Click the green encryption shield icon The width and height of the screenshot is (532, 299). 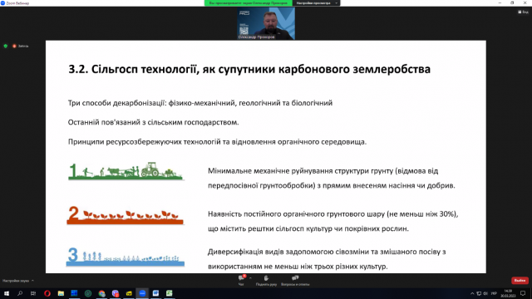point(6,46)
